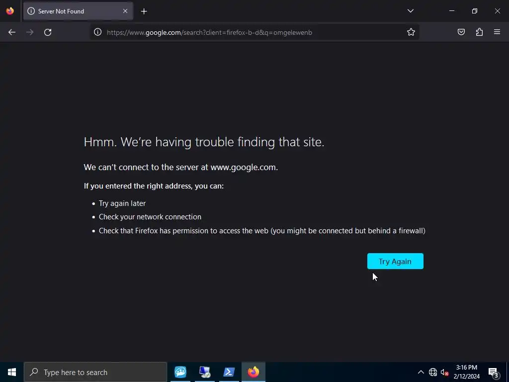Open a new tab with plus button

click(x=144, y=11)
